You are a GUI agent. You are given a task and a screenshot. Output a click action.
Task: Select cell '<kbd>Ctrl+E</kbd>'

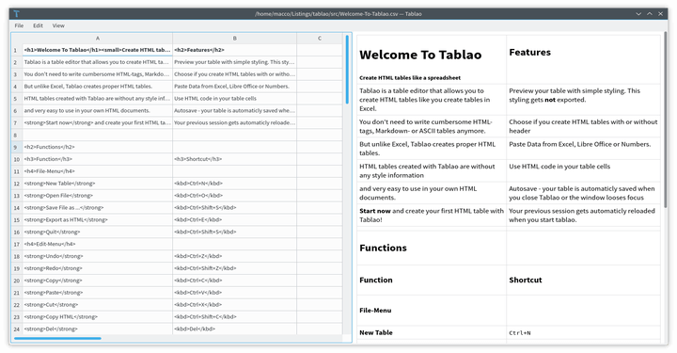point(234,219)
